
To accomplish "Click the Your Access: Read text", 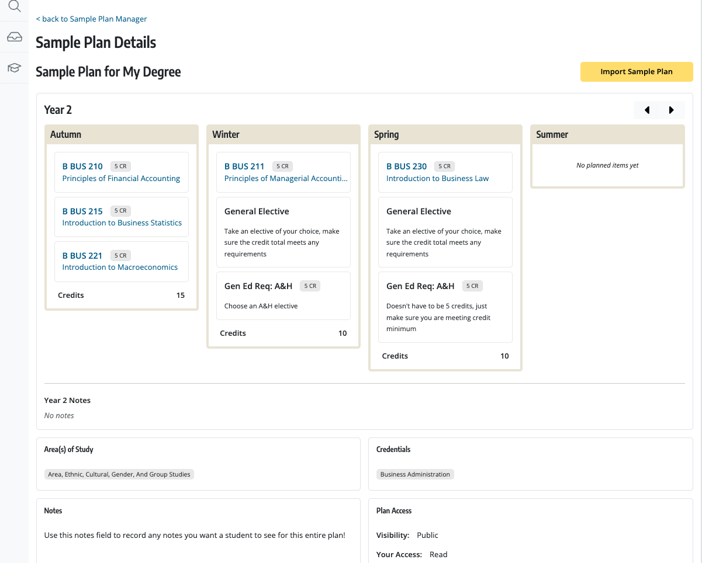I will 412,555.
